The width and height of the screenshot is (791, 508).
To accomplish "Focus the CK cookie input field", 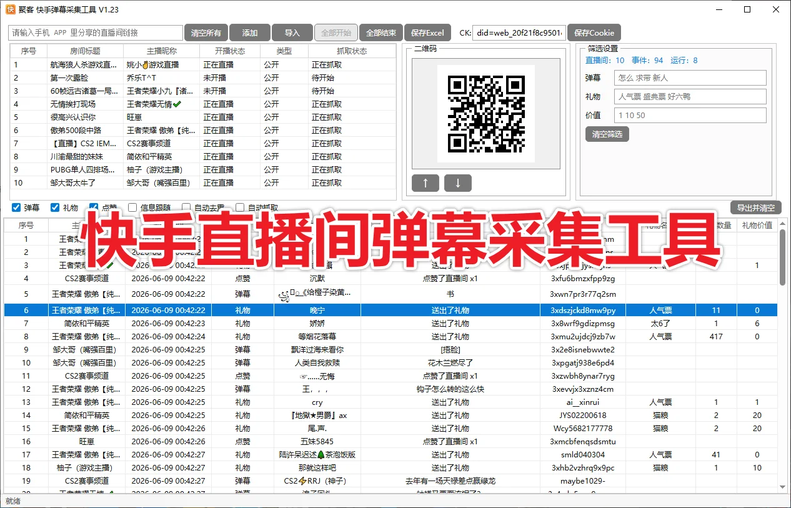I will click(519, 32).
